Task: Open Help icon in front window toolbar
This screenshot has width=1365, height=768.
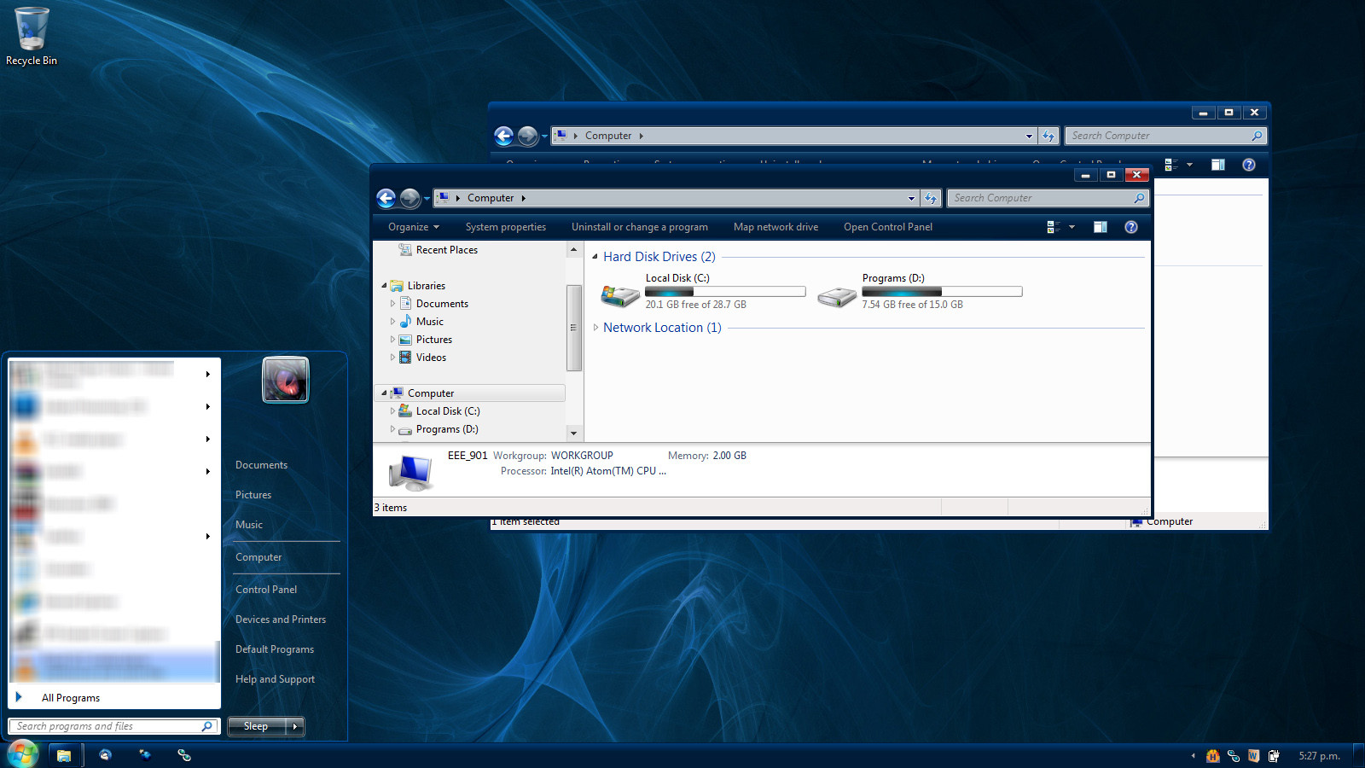Action: [x=1131, y=227]
